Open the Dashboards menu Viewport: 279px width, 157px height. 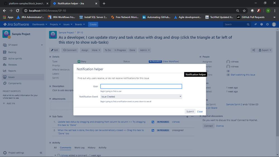39,24
